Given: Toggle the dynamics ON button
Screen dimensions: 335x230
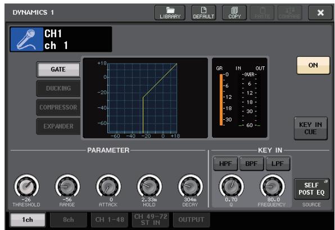Looking at the screenshot, I should (x=313, y=65).
